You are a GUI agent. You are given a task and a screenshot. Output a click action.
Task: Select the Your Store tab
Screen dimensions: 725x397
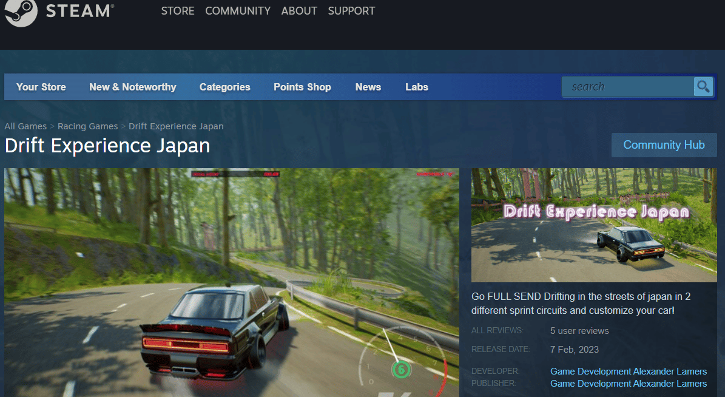click(x=40, y=87)
